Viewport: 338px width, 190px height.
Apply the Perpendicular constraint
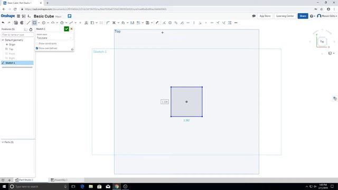(x=200, y=23)
